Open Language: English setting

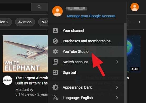[x=86, y=98]
